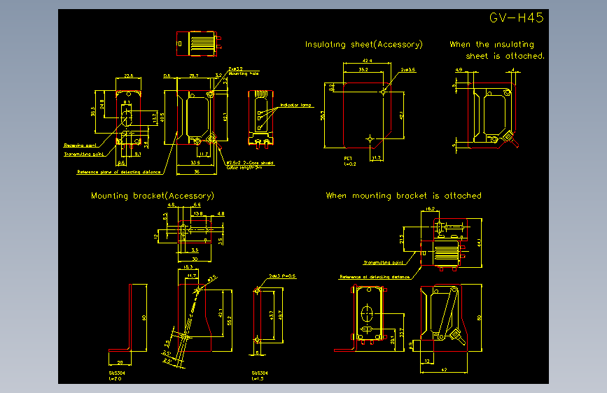Screen dimensions: 607x393
Task: Click the "2-ø3.2" hole callout
Action: click(x=235, y=69)
